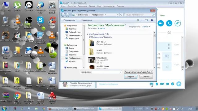The image size is (198, 111).
Task: Open the Помощь menu
Action: (x=120, y=6)
